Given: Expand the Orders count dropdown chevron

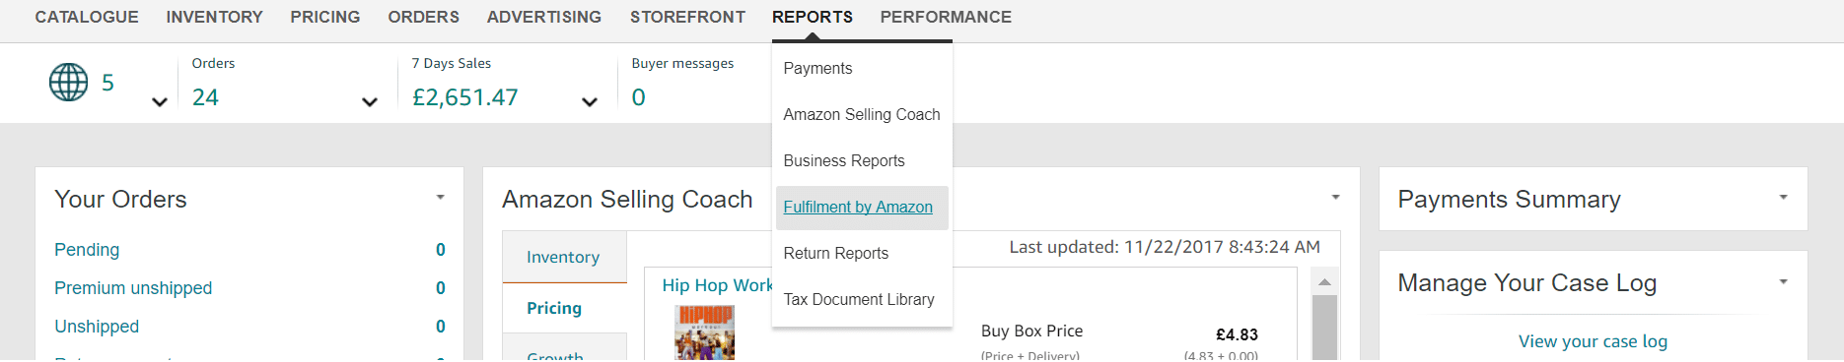Looking at the screenshot, I should tap(370, 102).
